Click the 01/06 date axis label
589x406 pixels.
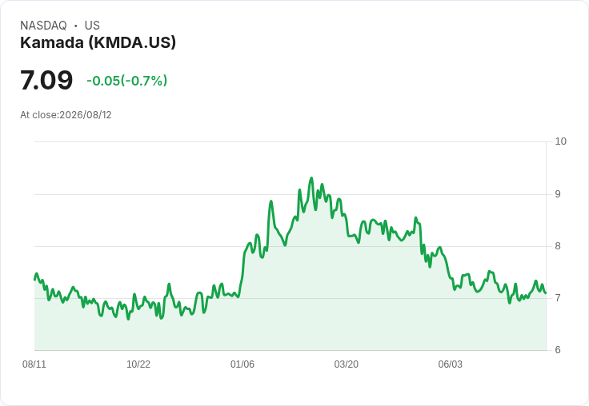[x=242, y=364]
